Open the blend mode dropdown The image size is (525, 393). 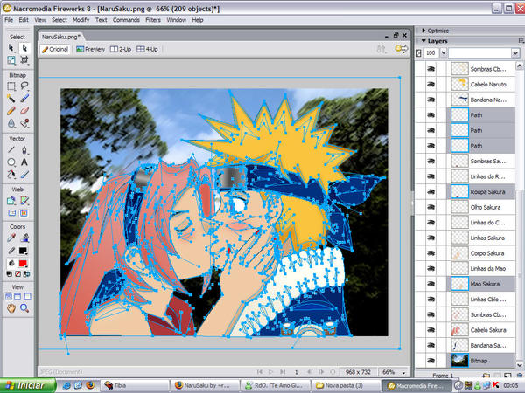pyautogui.click(x=515, y=52)
